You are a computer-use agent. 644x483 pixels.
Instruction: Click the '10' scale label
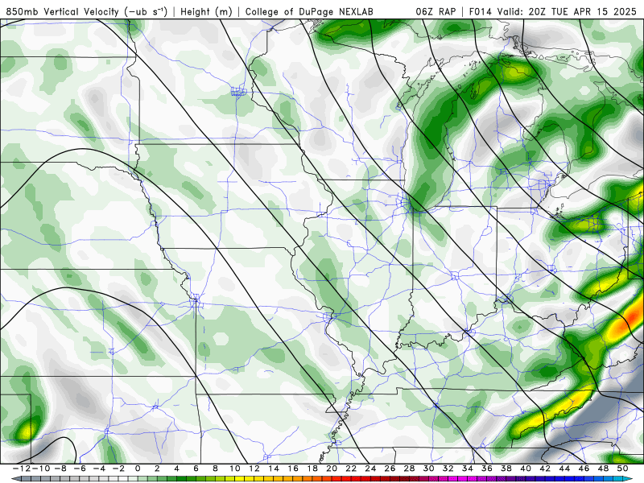(x=235, y=469)
